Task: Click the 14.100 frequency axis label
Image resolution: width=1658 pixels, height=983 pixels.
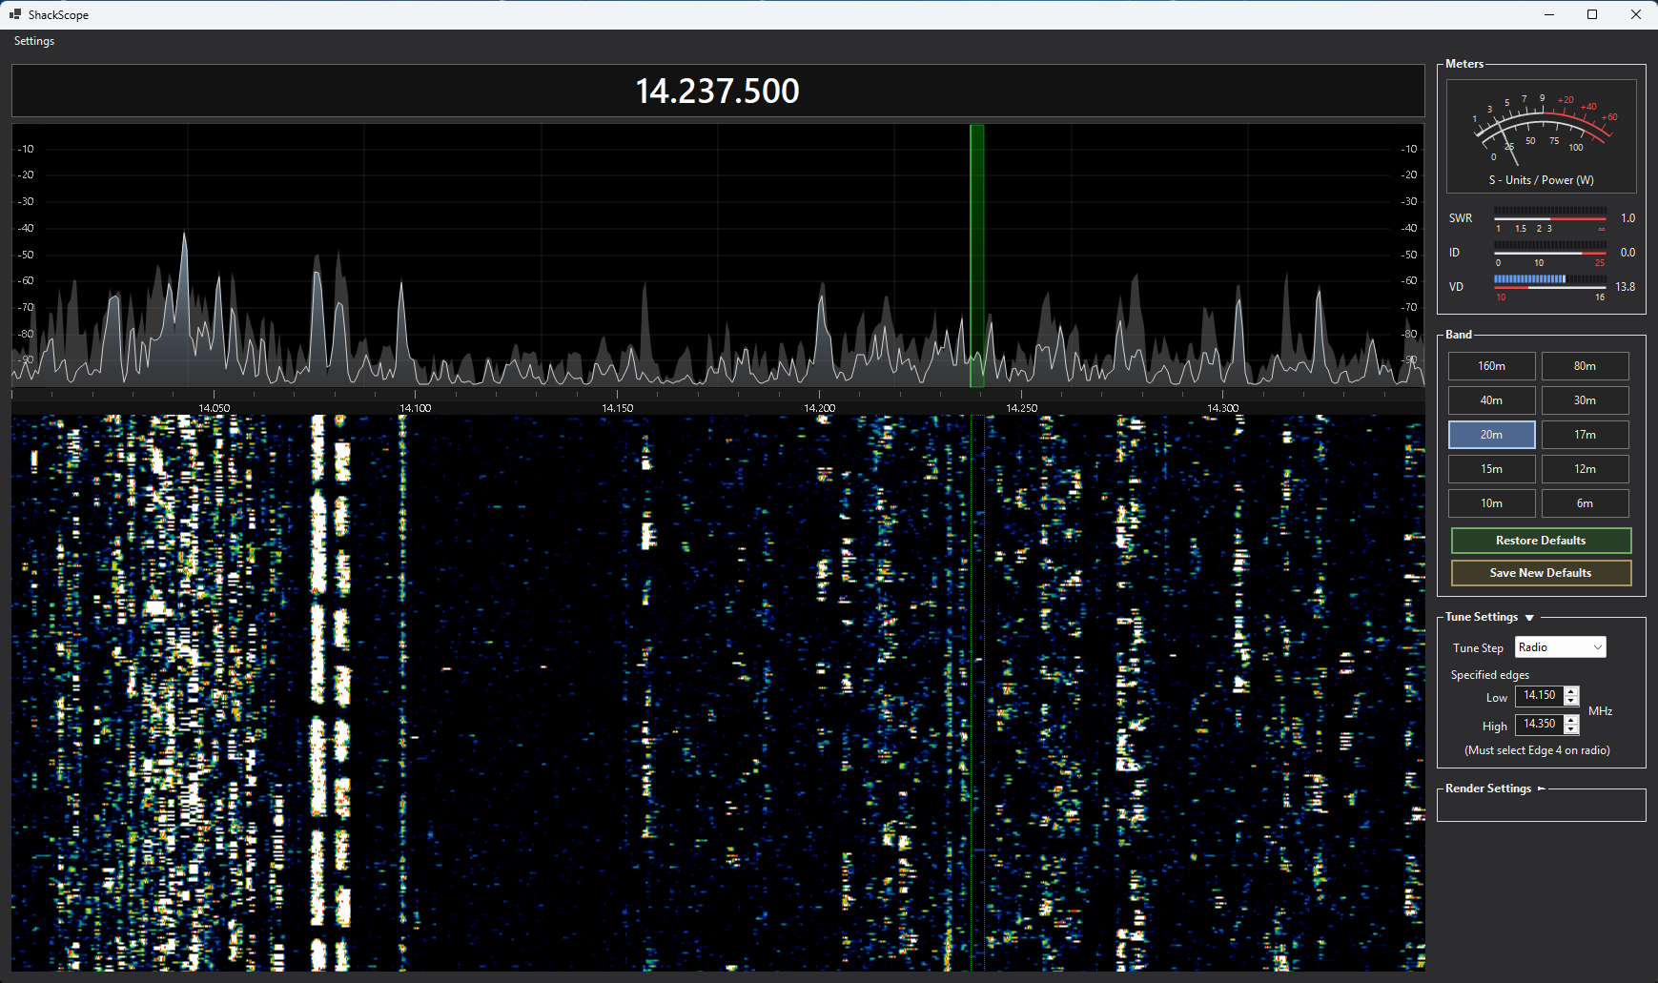Action: pos(415,408)
